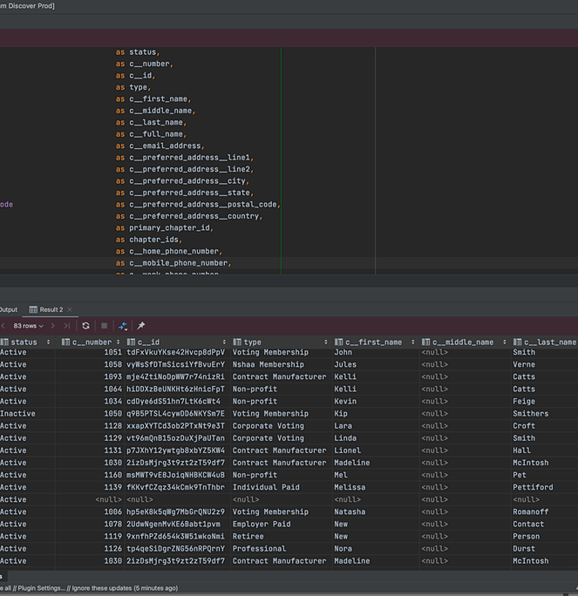Viewport: 578px width, 596px height.
Task: Place cursor on primary_chapter_id alias
Action: coord(171,227)
